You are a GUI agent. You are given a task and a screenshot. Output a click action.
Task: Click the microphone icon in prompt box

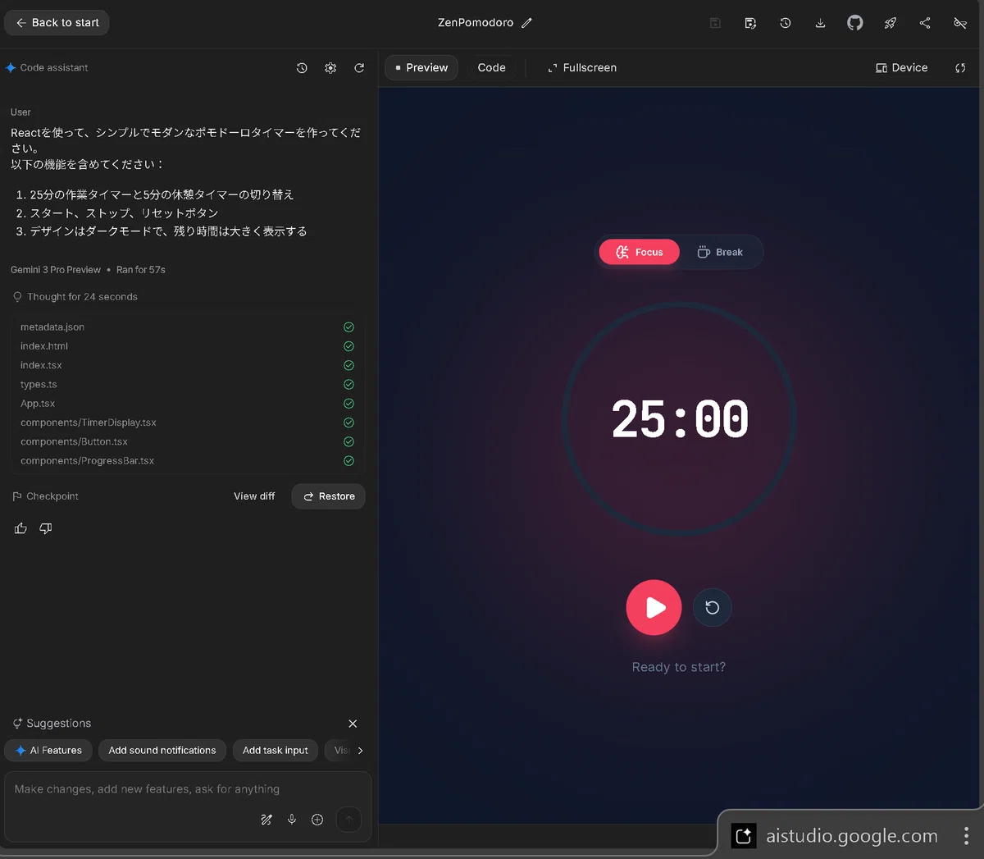(x=292, y=820)
